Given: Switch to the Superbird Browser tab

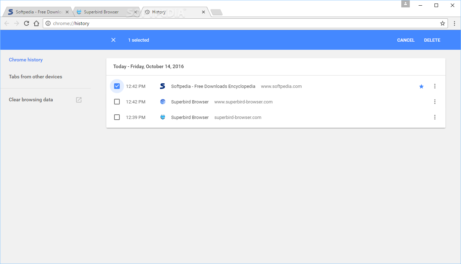Looking at the screenshot, I should pos(106,12).
